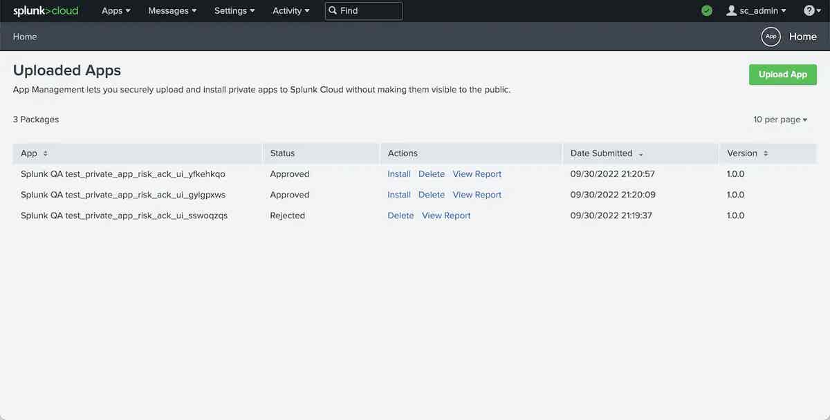This screenshot has width=830, height=420.
Task: Delete the gylgpxws app package
Action: [432, 195]
